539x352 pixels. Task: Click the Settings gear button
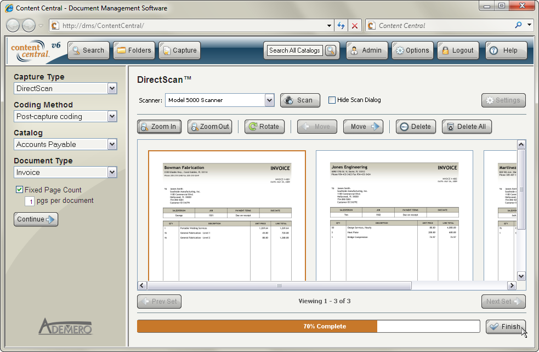click(x=503, y=100)
